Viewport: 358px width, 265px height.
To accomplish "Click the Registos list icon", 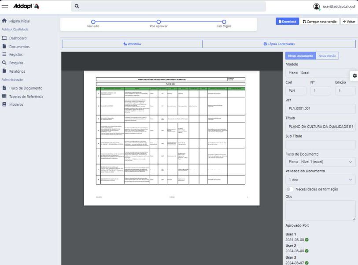I will click(x=4, y=54).
